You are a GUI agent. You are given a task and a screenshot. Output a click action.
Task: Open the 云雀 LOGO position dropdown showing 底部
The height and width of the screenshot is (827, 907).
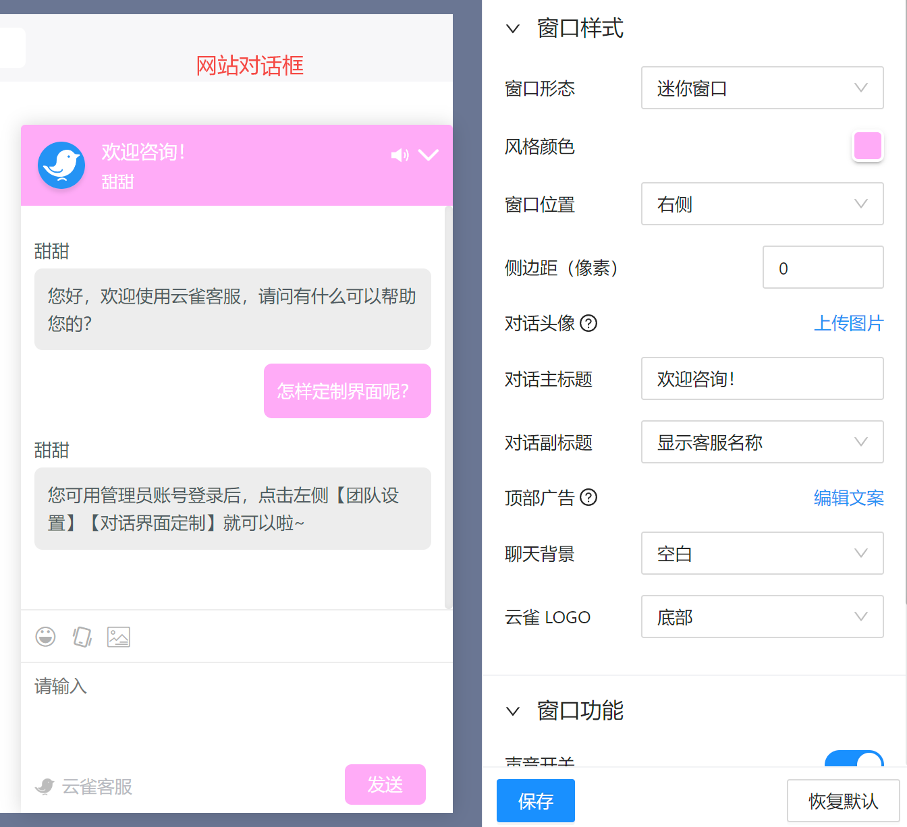tap(762, 617)
